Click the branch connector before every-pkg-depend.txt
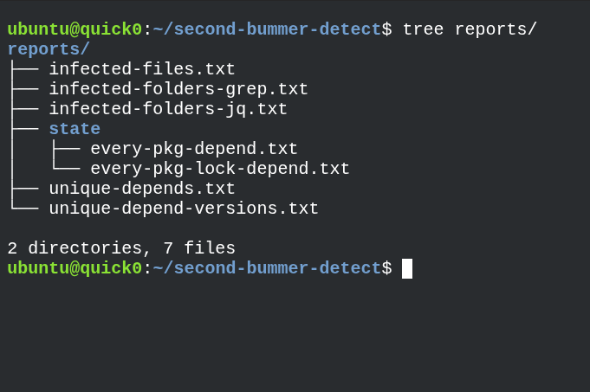 point(66,149)
